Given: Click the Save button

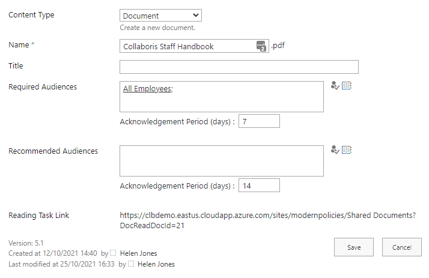Looking at the screenshot, I should click(x=353, y=247).
